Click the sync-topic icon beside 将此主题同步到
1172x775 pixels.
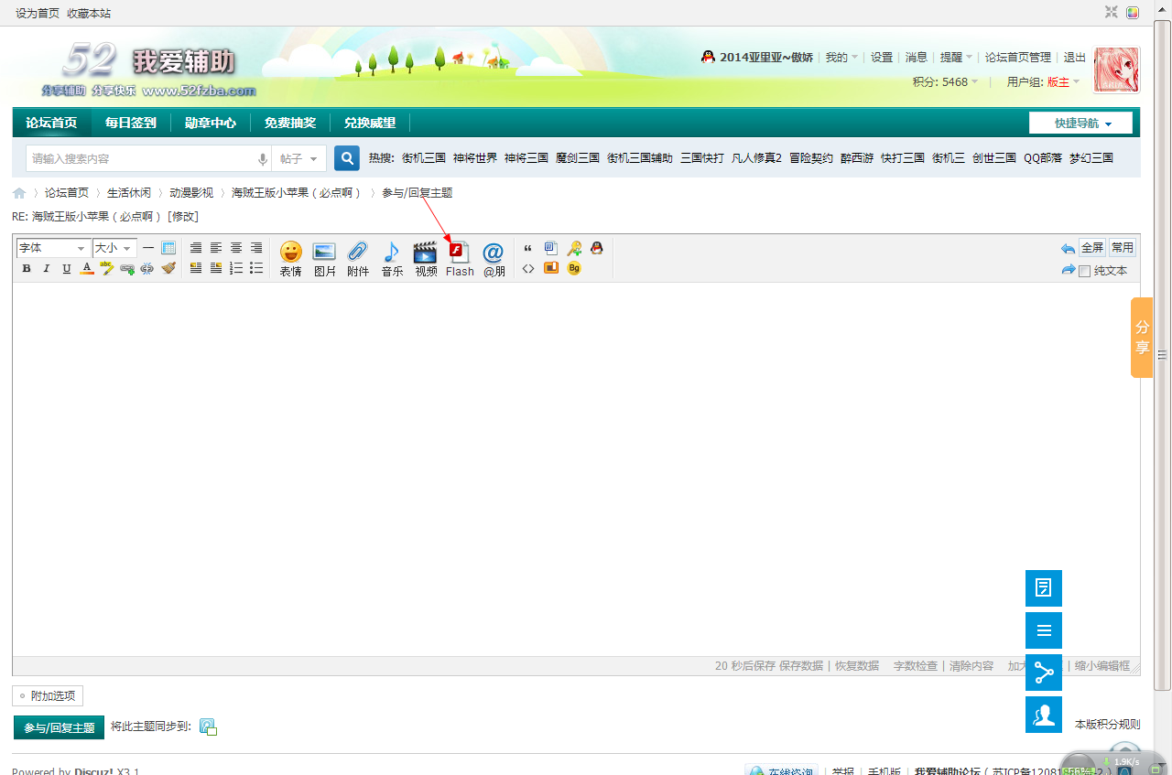[208, 727]
